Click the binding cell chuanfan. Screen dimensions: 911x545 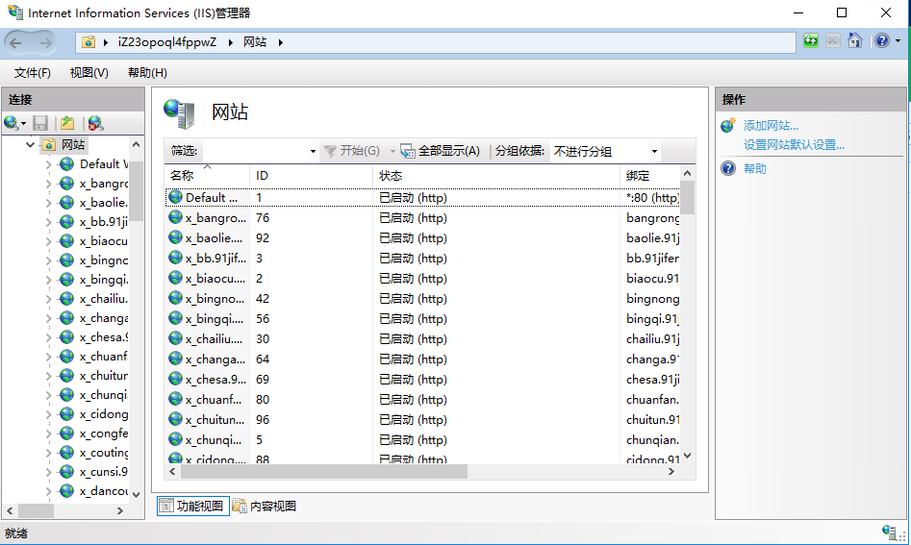652,399
